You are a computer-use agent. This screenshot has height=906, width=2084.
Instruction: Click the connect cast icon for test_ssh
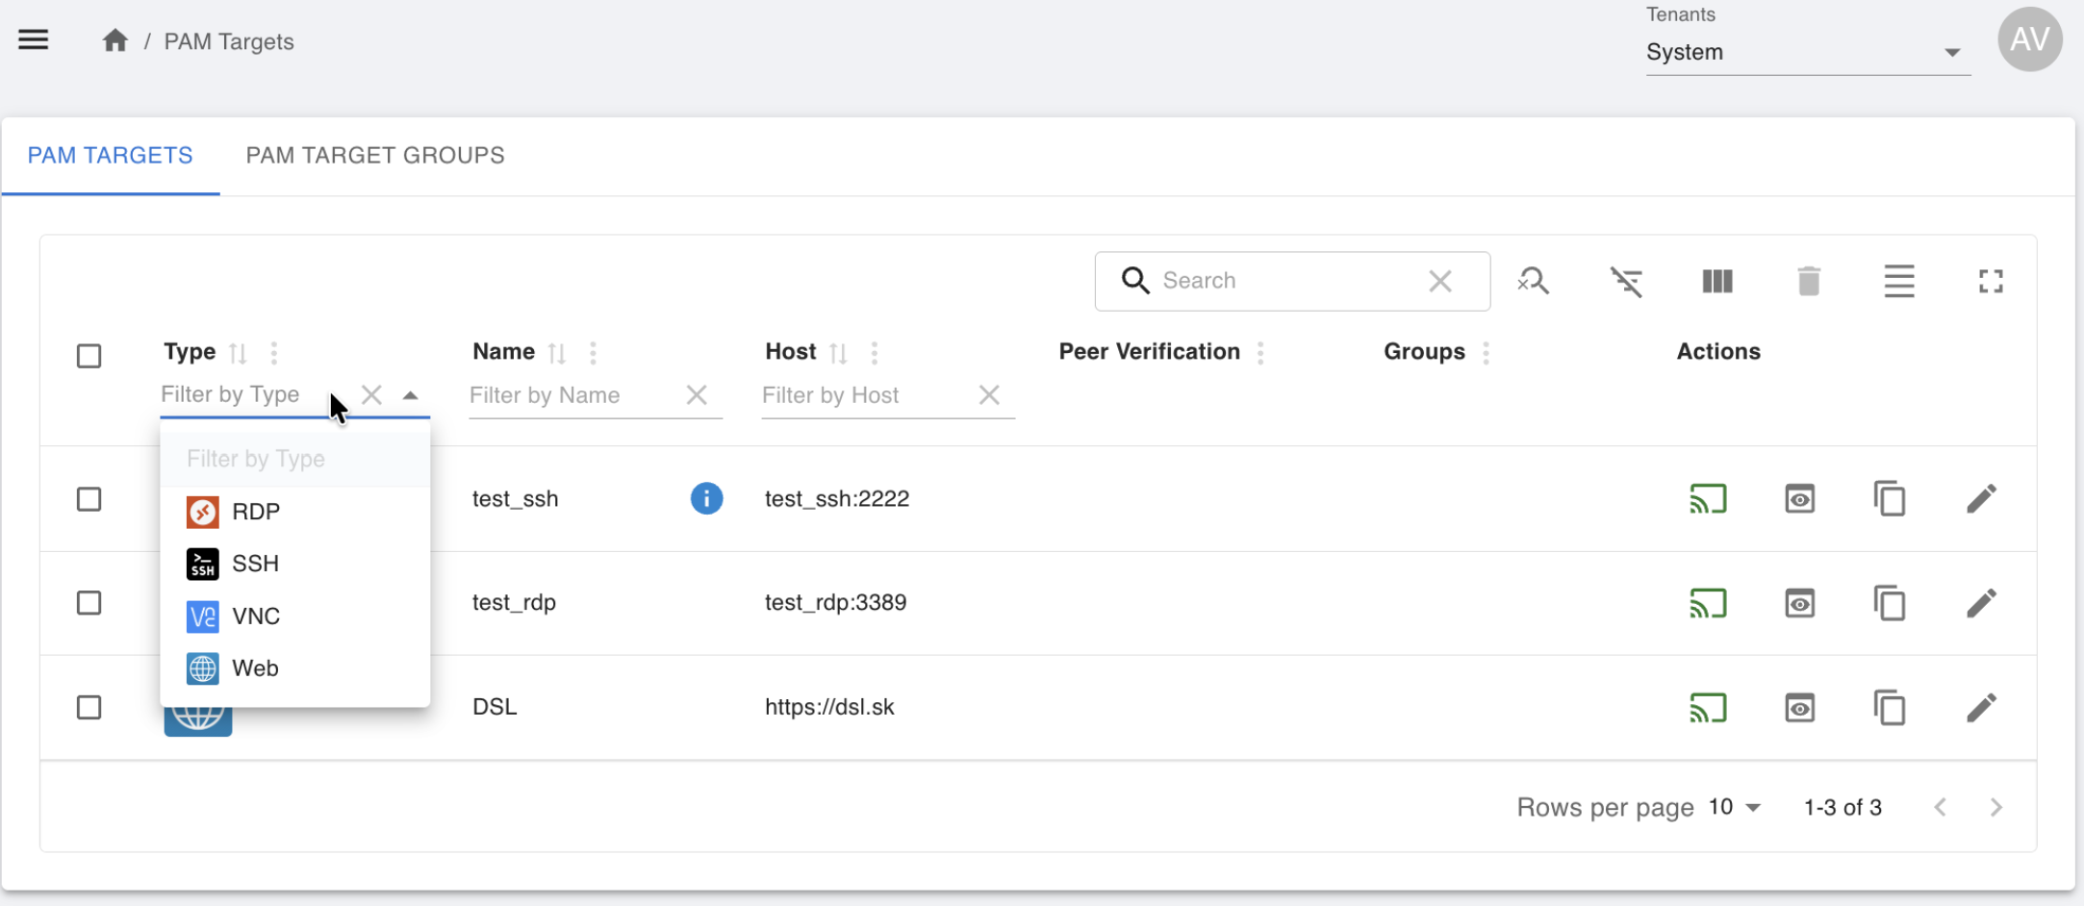click(1708, 499)
